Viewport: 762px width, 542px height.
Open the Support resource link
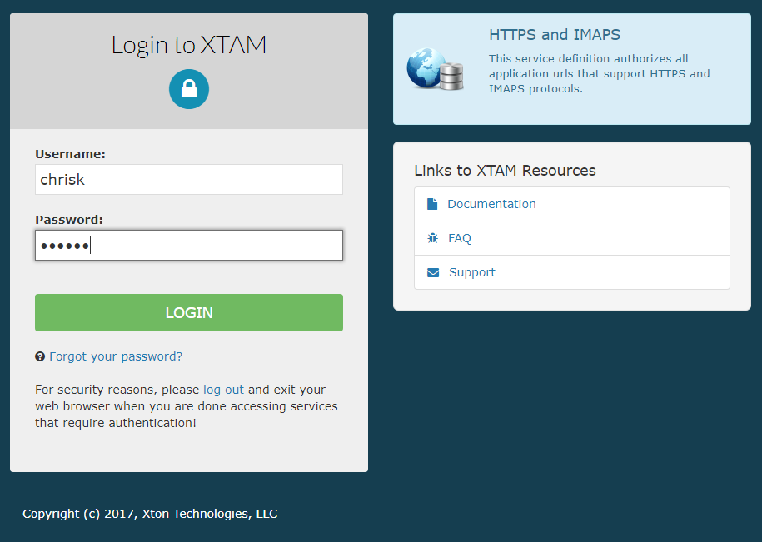click(x=472, y=272)
